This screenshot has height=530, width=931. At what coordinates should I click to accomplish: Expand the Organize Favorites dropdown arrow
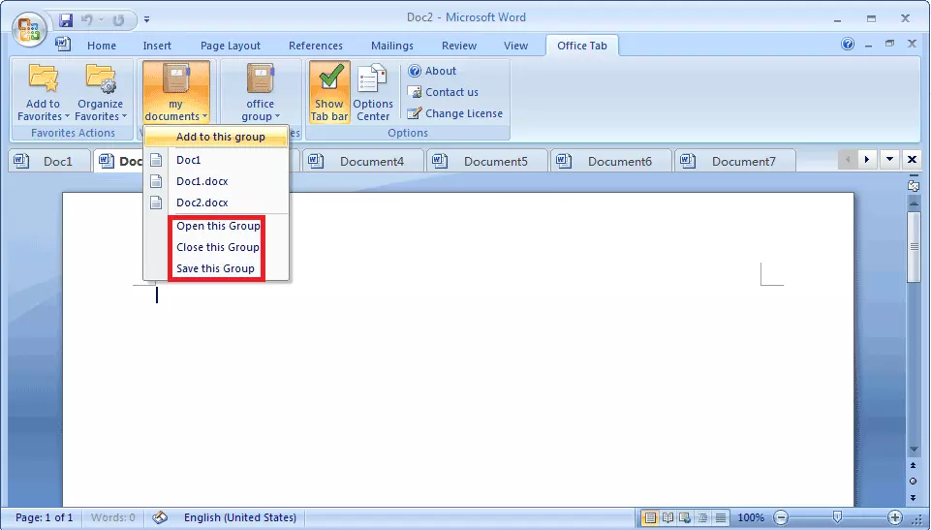pyautogui.click(x=124, y=116)
